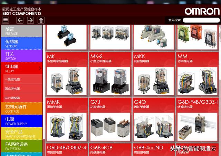
Task: Open the MK-S 小型功率继电器 product card
Action: point(110,74)
